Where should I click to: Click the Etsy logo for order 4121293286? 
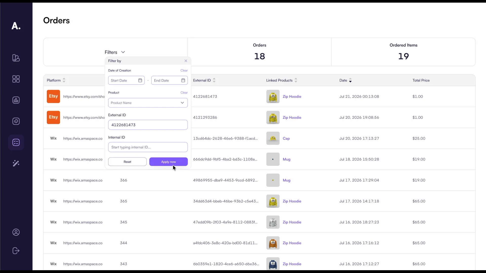(x=53, y=117)
